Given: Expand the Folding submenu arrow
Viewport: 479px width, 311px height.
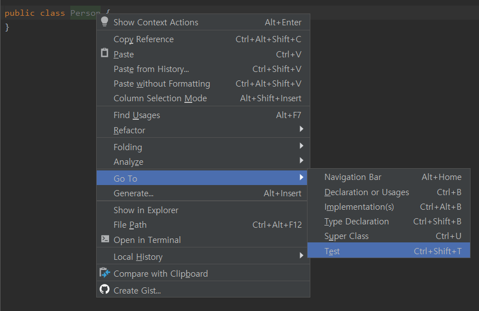Looking at the screenshot, I should [301, 146].
